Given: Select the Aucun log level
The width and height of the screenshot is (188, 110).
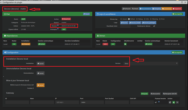Looking at the screenshot, I should (x=121, y=19).
